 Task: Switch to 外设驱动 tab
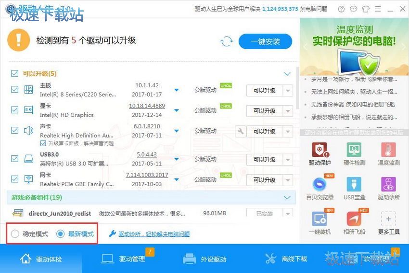[204, 259]
